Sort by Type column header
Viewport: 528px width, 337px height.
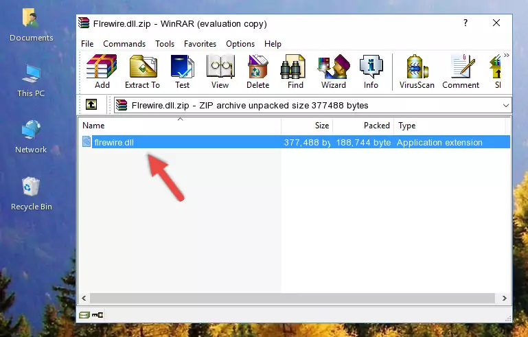(450, 126)
